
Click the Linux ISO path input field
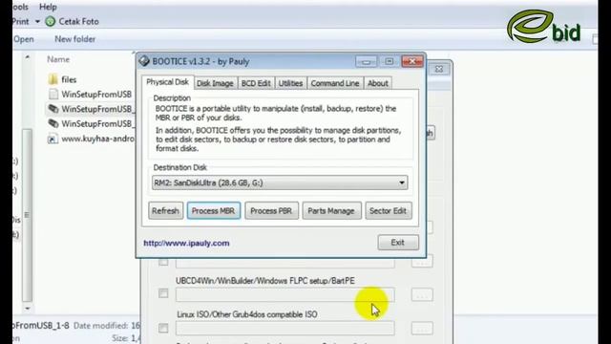tap(284, 329)
